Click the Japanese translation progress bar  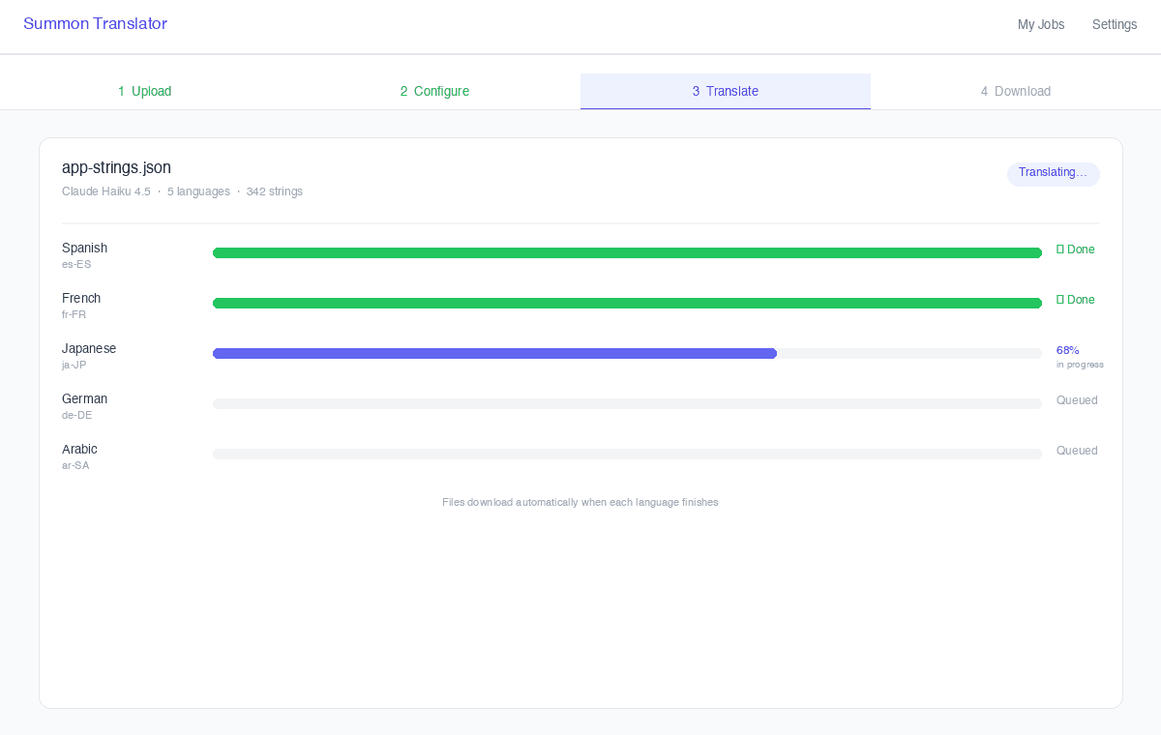pos(493,353)
